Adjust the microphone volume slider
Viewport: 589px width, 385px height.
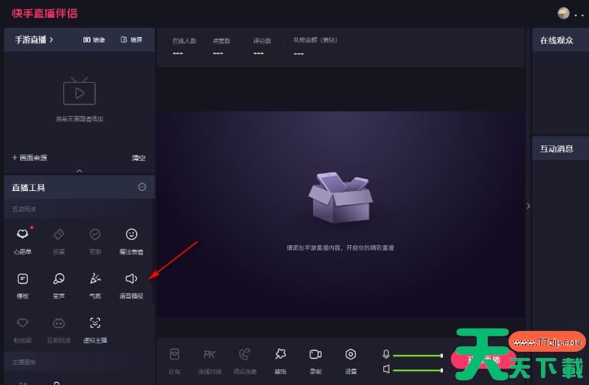click(417, 355)
